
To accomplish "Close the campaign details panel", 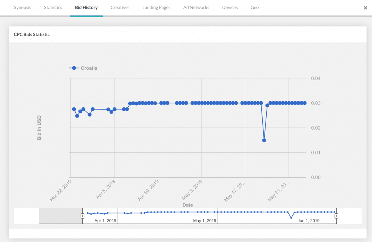I will [x=365, y=8].
